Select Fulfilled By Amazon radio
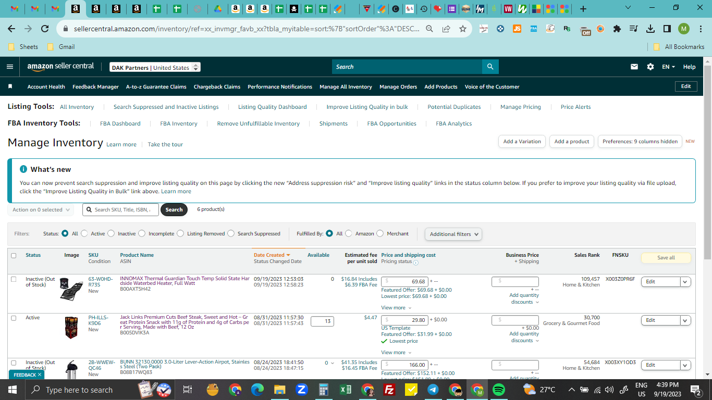Screen dimensions: 712x400 pos(349,233)
